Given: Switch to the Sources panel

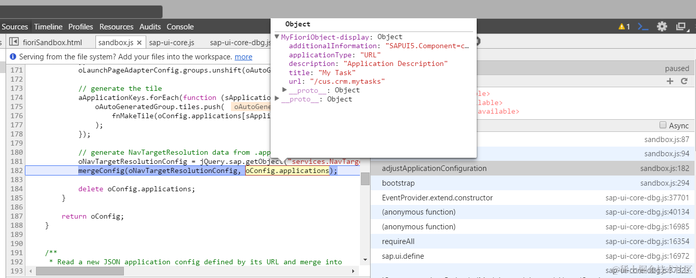Looking at the screenshot, I should 15,27.
